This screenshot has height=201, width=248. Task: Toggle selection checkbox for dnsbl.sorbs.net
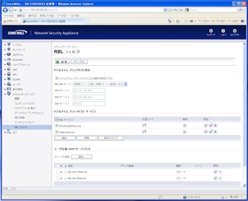pyautogui.click(x=57, y=132)
